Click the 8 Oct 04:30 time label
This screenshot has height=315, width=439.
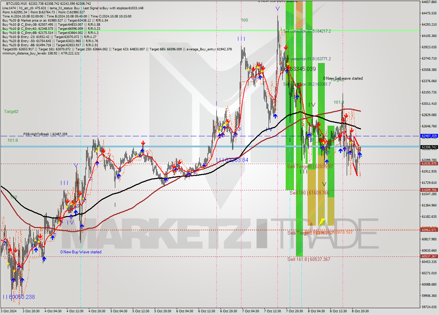coord(317,311)
